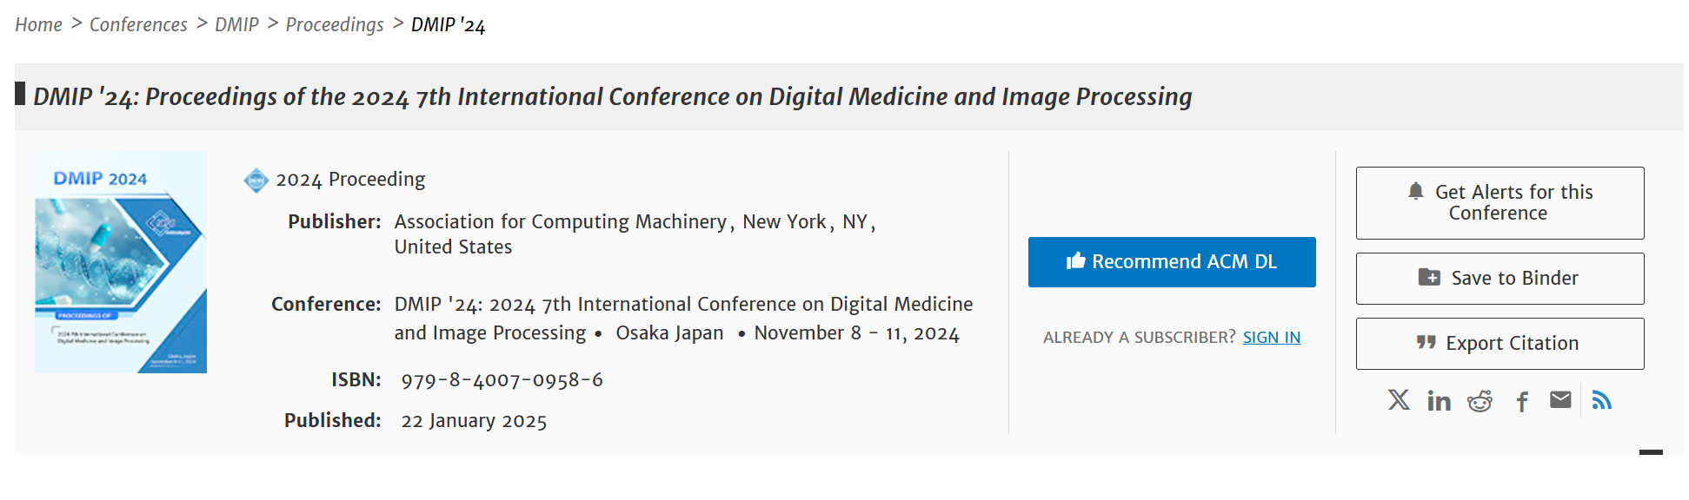Share on Facebook icon
The width and height of the screenshot is (1689, 500).
click(1522, 401)
